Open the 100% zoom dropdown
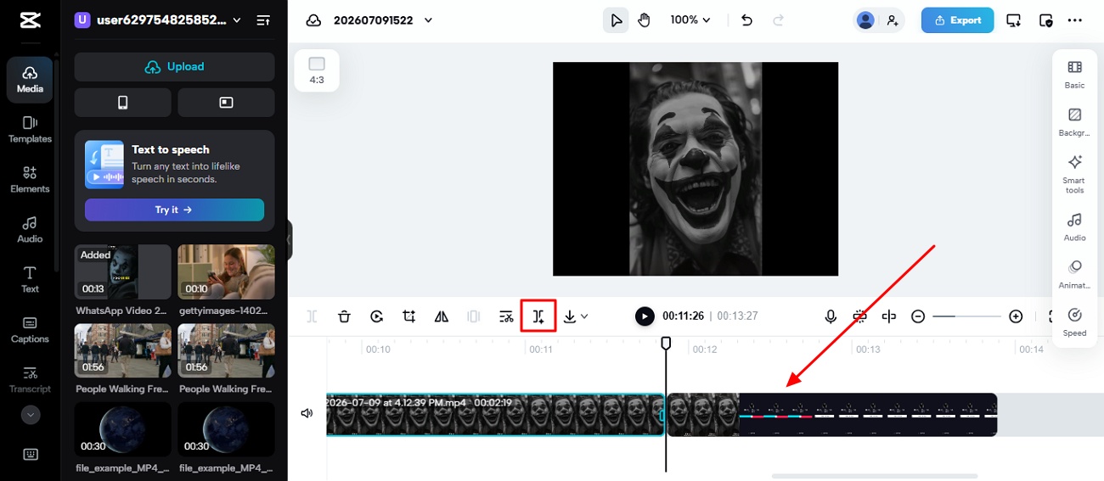 click(x=690, y=20)
